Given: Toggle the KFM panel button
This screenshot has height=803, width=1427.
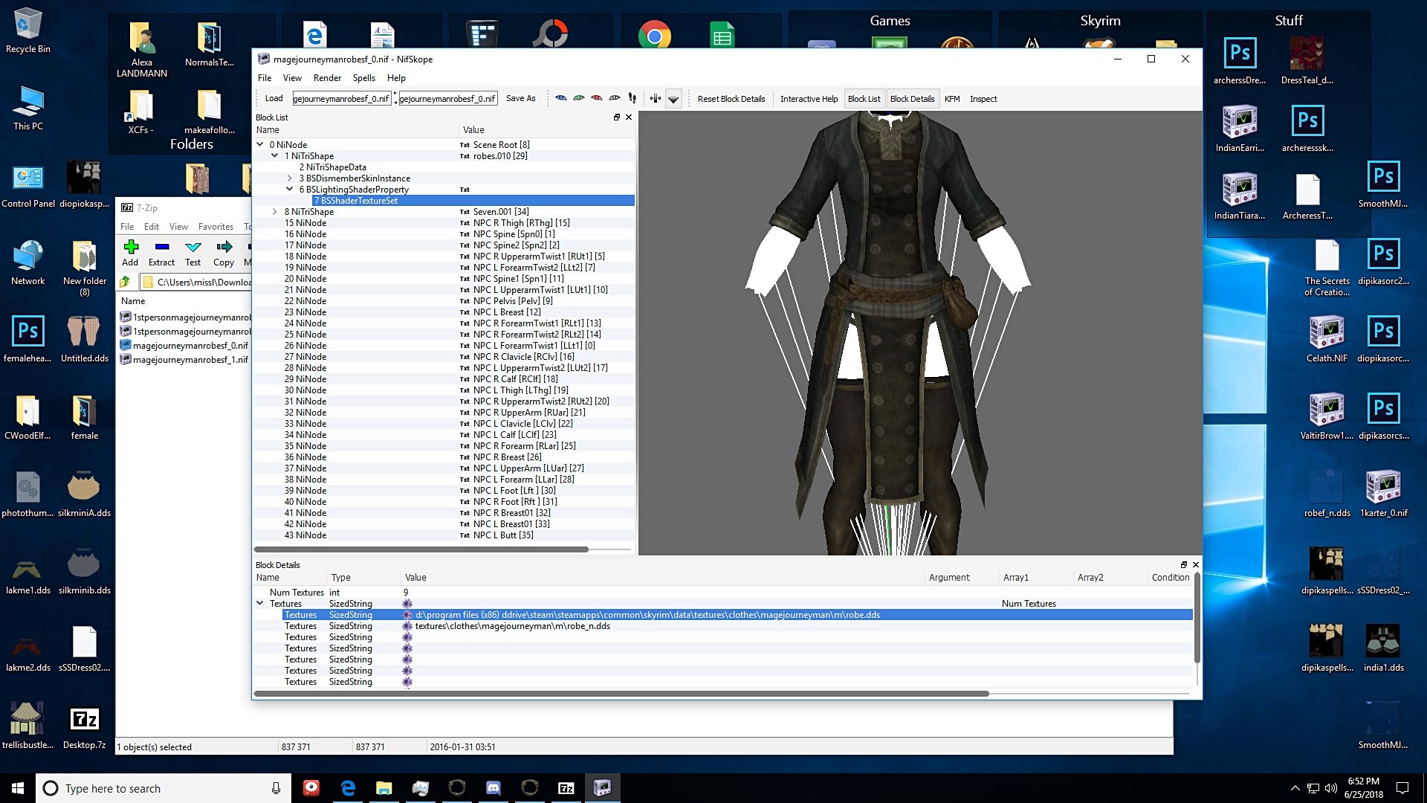Looking at the screenshot, I should tap(952, 99).
